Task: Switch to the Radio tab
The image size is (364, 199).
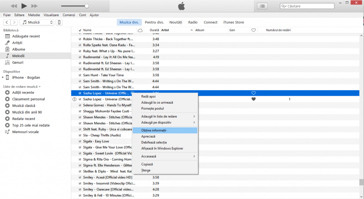Action: pos(193,22)
